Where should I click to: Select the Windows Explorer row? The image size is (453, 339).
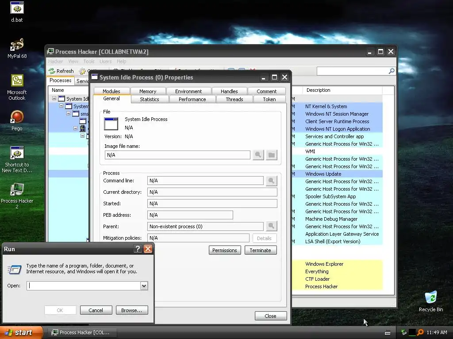(x=324, y=264)
